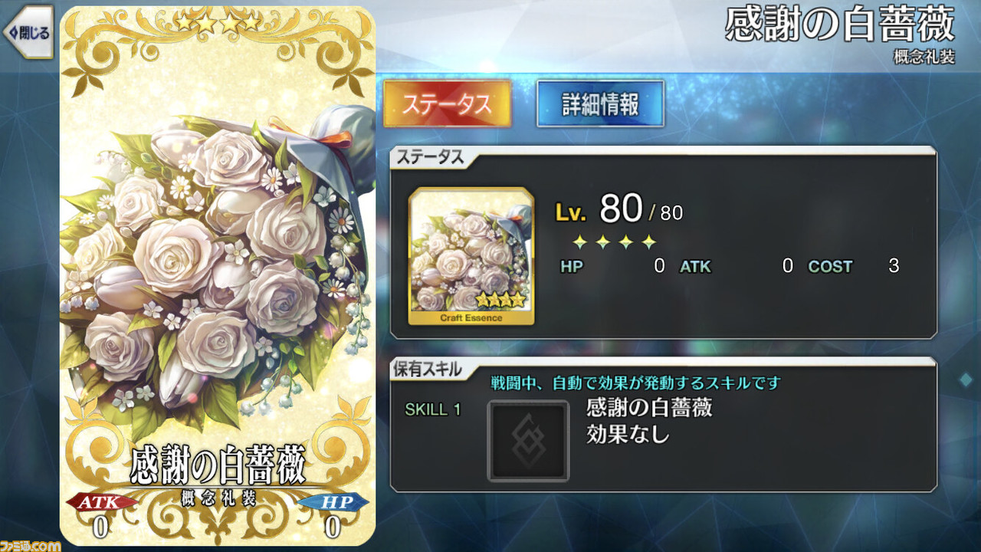Tap the 感謝の白薔薇 title at the top right
This screenshot has width=981, height=552.
click(840, 26)
